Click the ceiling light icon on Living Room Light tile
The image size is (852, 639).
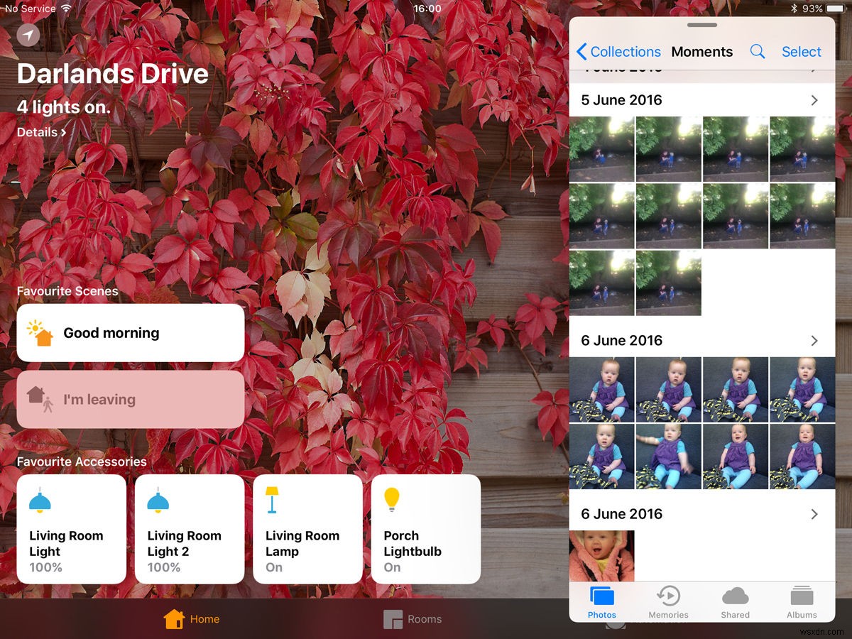click(x=39, y=500)
